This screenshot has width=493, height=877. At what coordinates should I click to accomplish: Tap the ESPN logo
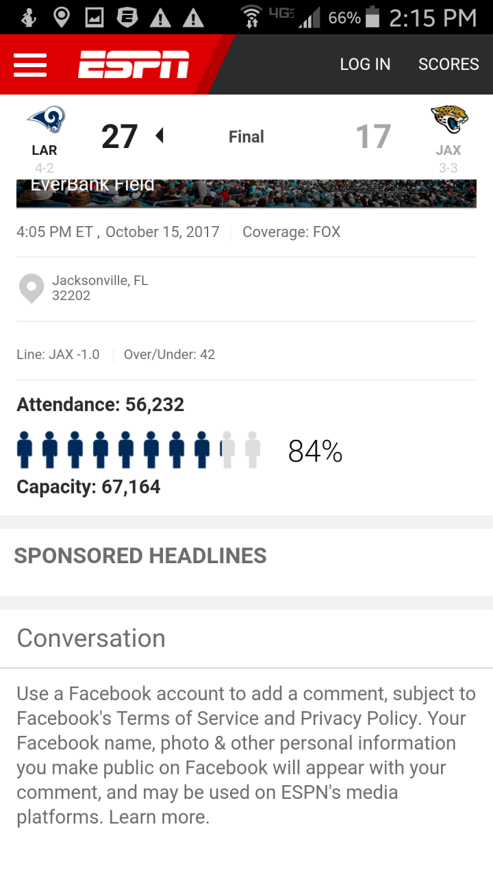pyautogui.click(x=134, y=64)
